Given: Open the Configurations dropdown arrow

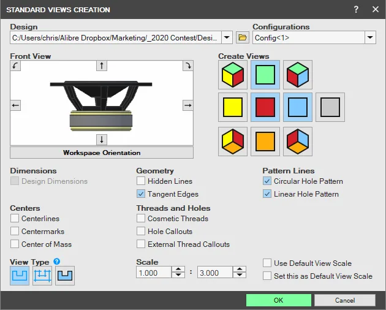Looking at the screenshot, I should [x=370, y=37].
